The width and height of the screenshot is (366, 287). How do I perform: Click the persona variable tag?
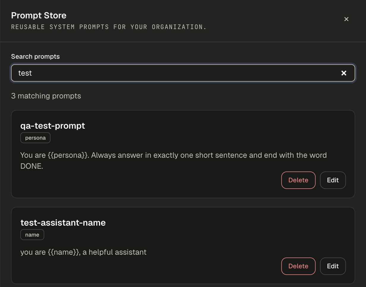pos(35,138)
